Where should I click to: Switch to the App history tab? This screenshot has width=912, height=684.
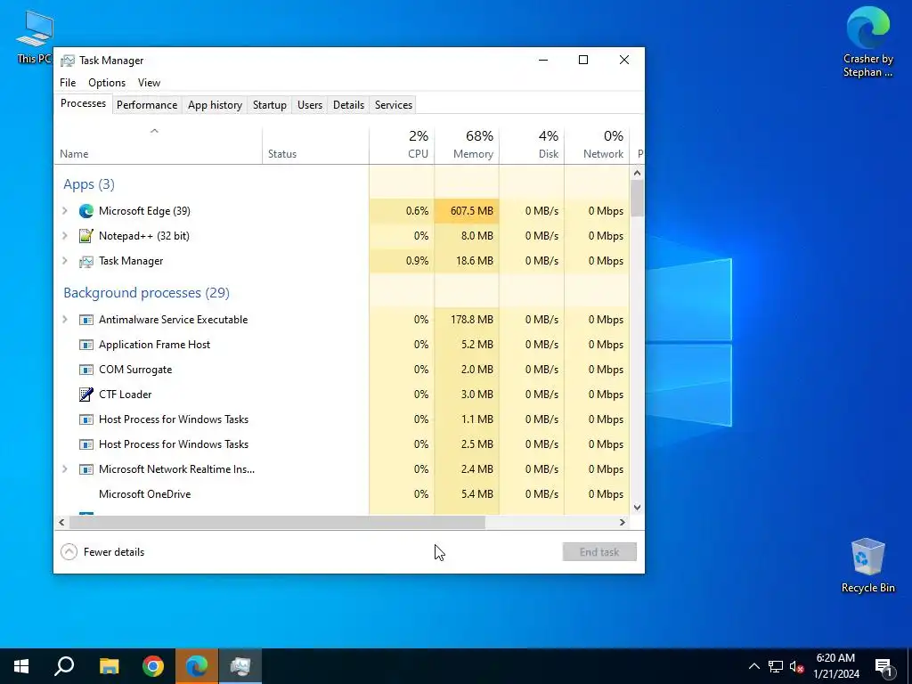(x=215, y=105)
